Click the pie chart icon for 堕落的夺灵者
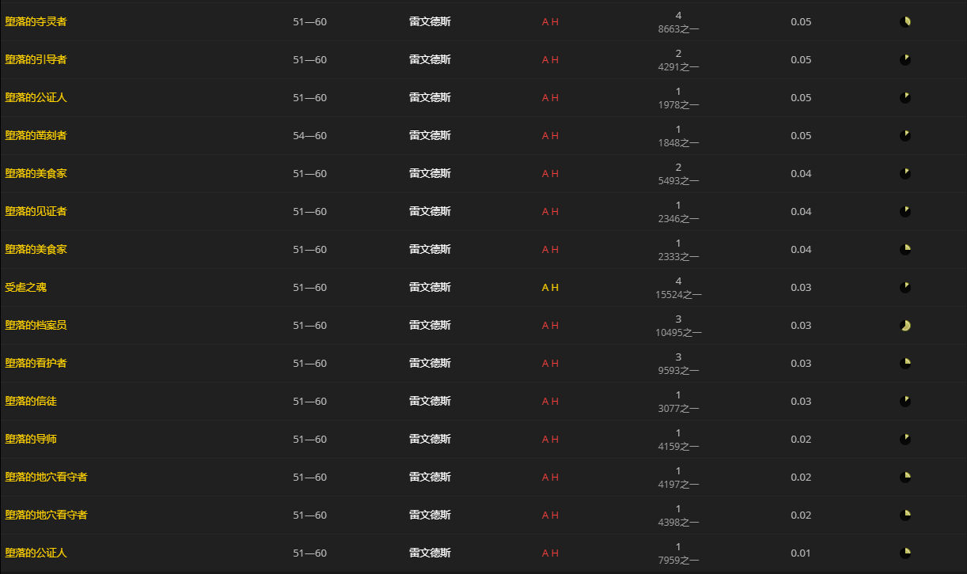 point(905,21)
